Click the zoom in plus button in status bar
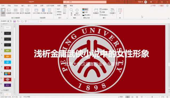This screenshot has height=98, width=170. 159,97
